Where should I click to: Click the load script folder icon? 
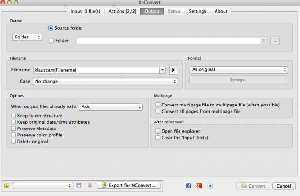(x=7, y=185)
